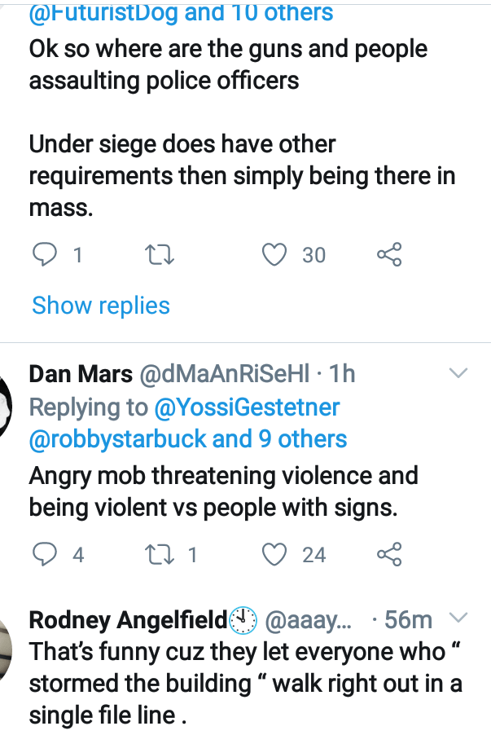Open Dan Mars profile name

coord(80,374)
